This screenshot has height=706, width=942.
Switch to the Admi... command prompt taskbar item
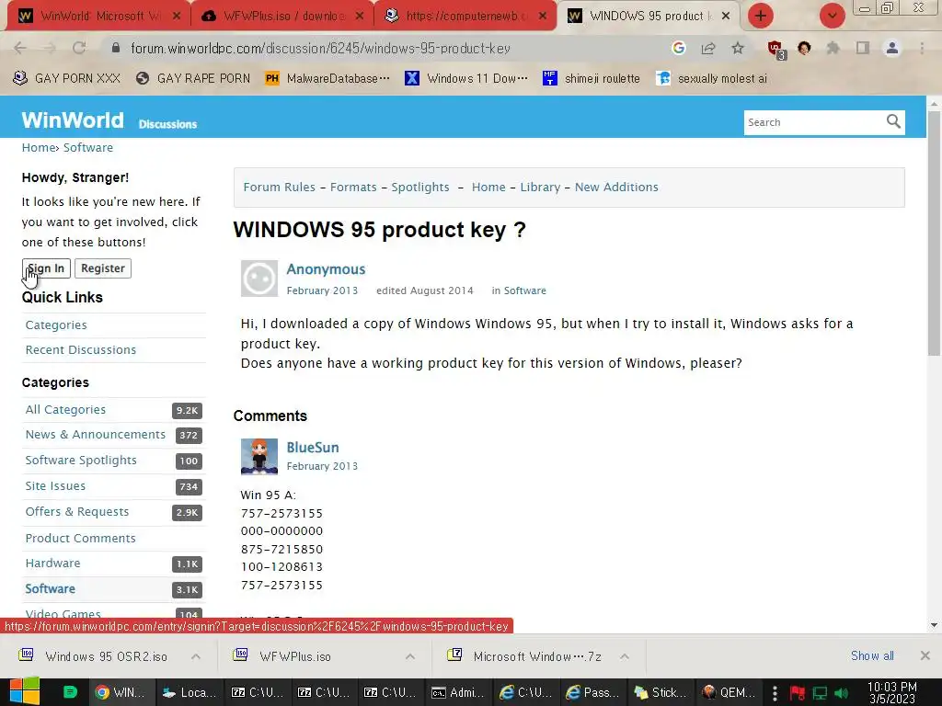tap(458, 692)
